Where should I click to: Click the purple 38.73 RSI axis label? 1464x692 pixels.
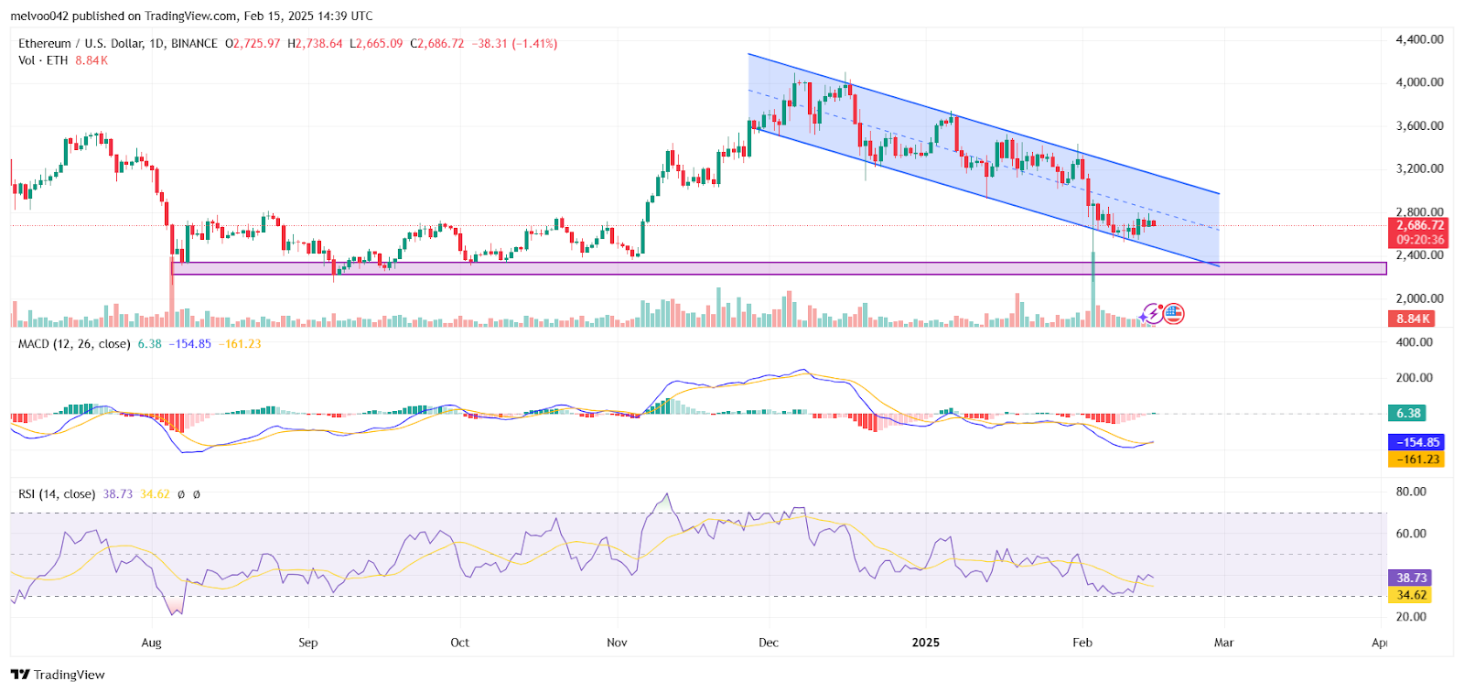pos(1410,578)
